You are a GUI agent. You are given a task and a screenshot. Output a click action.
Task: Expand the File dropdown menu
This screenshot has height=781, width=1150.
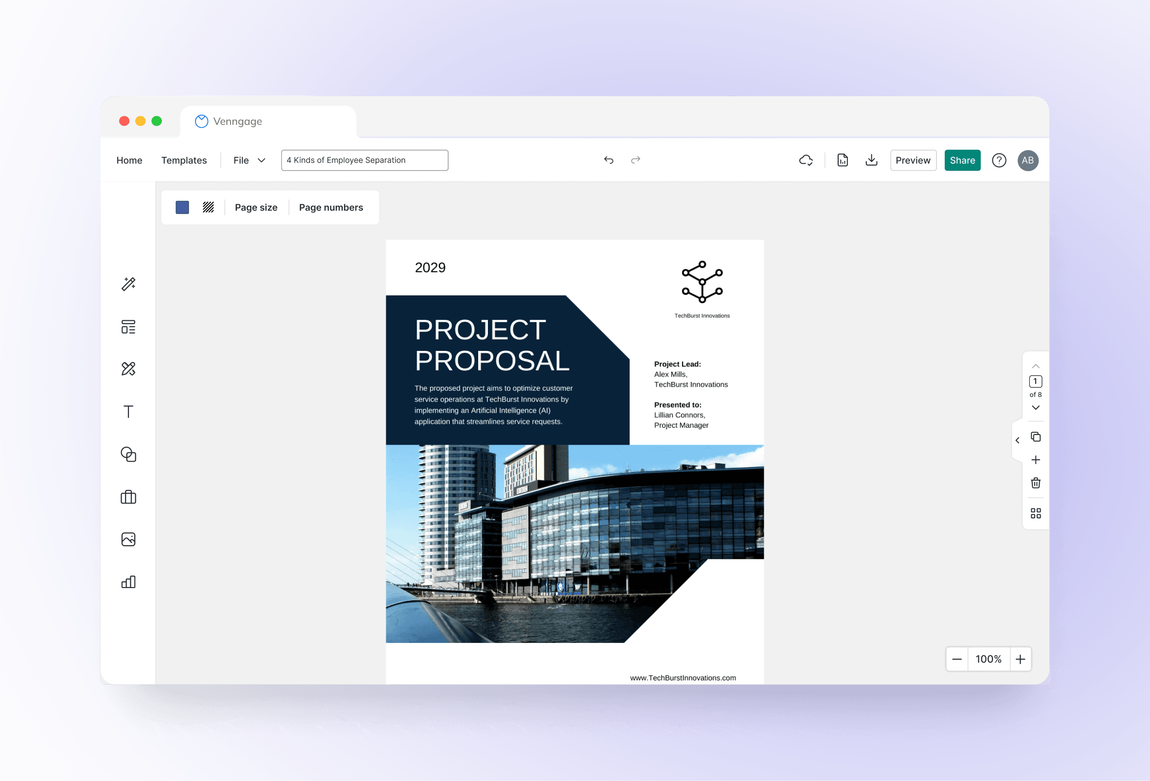pyautogui.click(x=250, y=160)
